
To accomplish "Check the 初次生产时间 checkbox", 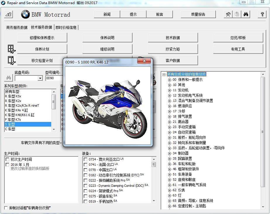I will (7, 159).
